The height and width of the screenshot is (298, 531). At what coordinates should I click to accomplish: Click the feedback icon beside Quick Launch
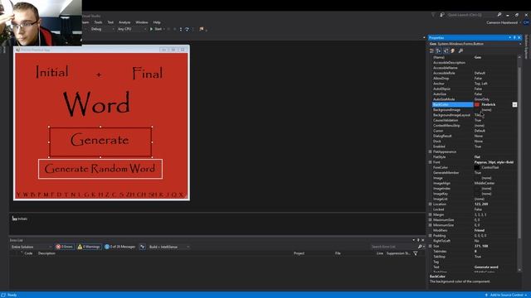[442, 15]
